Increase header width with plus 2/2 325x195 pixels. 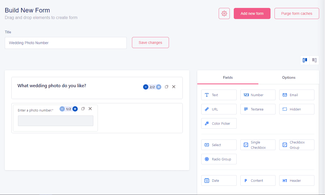point(159,87)
